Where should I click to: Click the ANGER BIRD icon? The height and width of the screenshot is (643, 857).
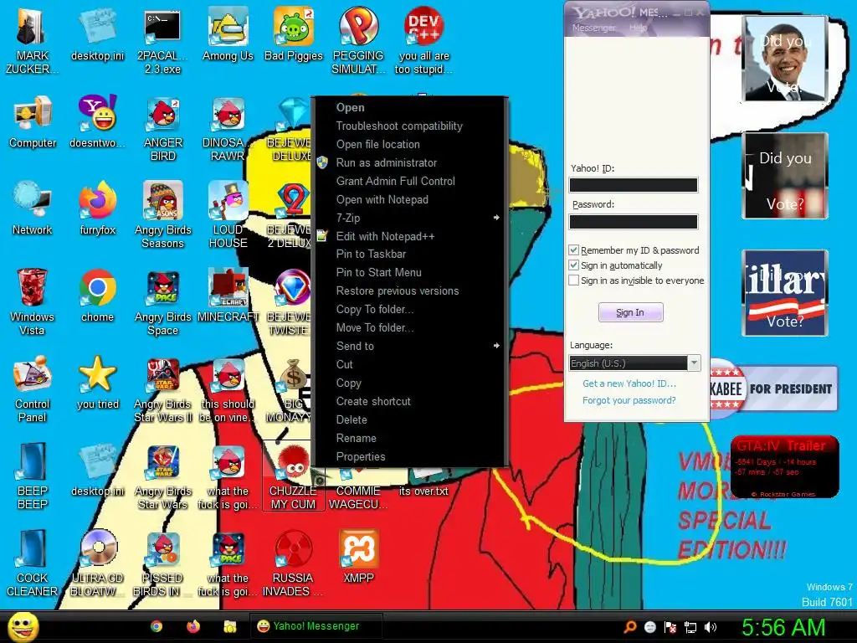click(x=163, y=128)
